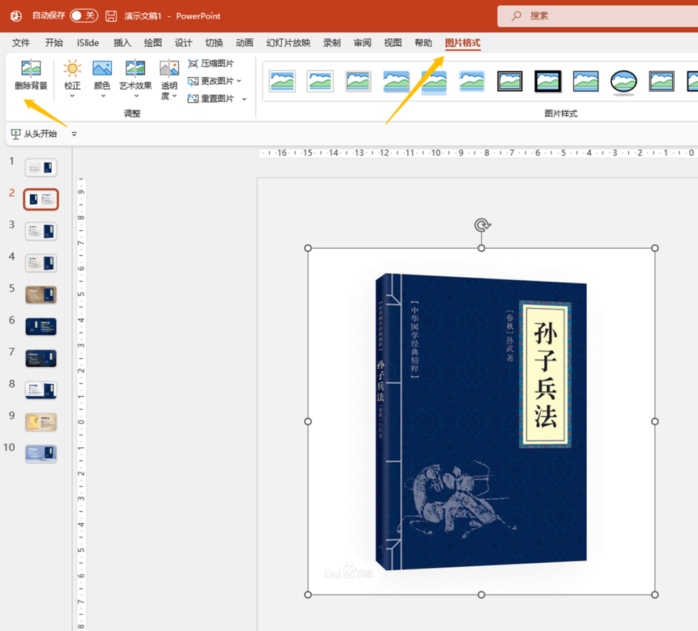The height and width of the screenshot is (631, 698).
Task: Select slide 10 thumbnail
Action: pyautogui.click(x=41, y=454)
